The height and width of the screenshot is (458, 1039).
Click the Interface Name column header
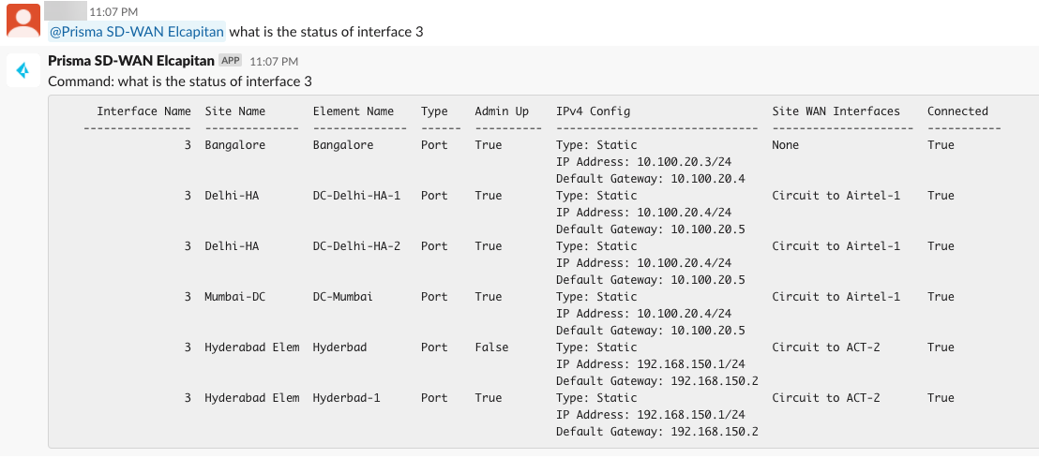click(x=143, y=111)
